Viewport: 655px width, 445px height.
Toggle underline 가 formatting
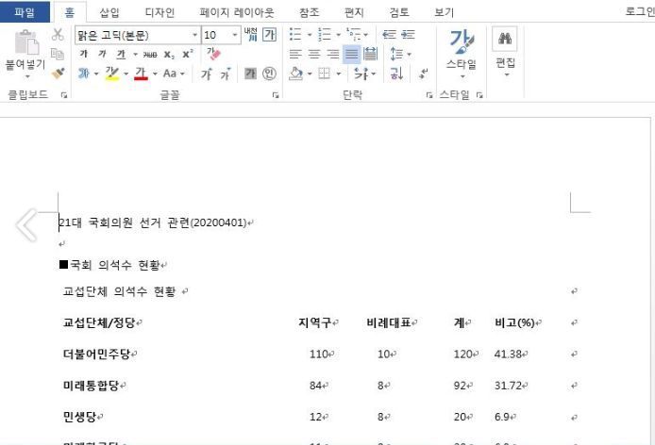pyautogui.click(x=122, y=54)
